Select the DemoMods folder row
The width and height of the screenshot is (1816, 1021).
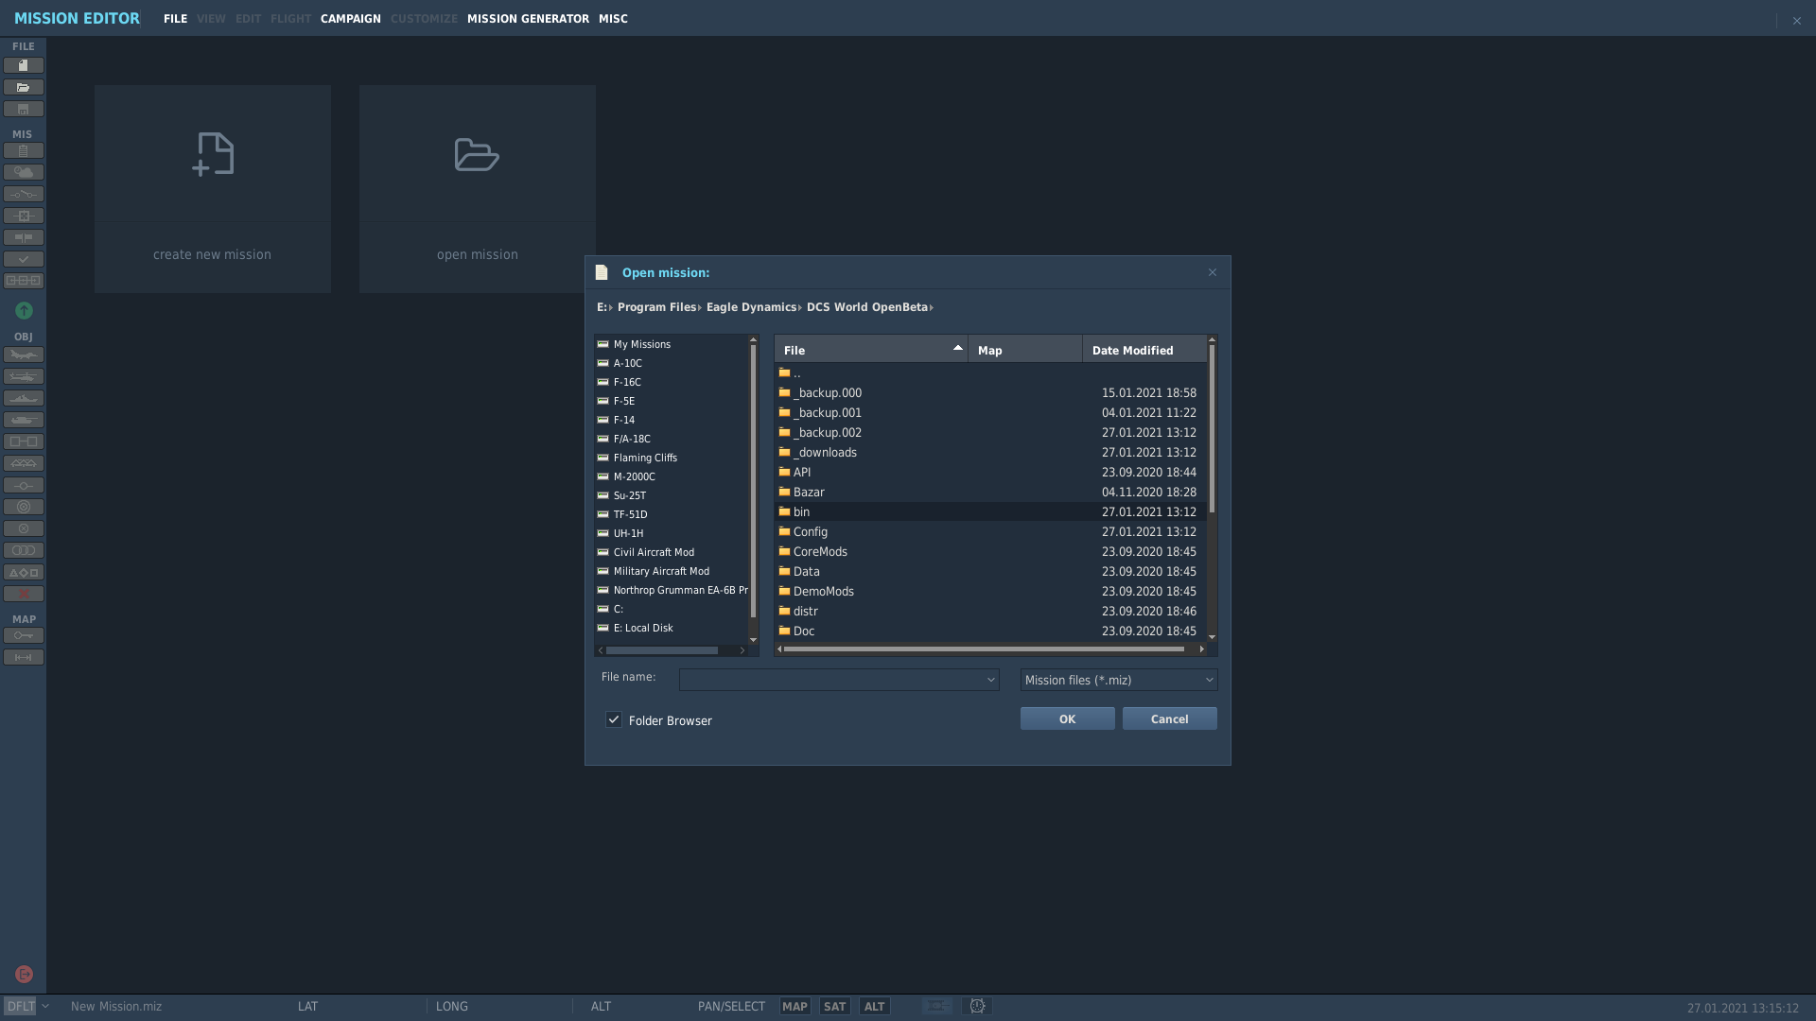990,591
